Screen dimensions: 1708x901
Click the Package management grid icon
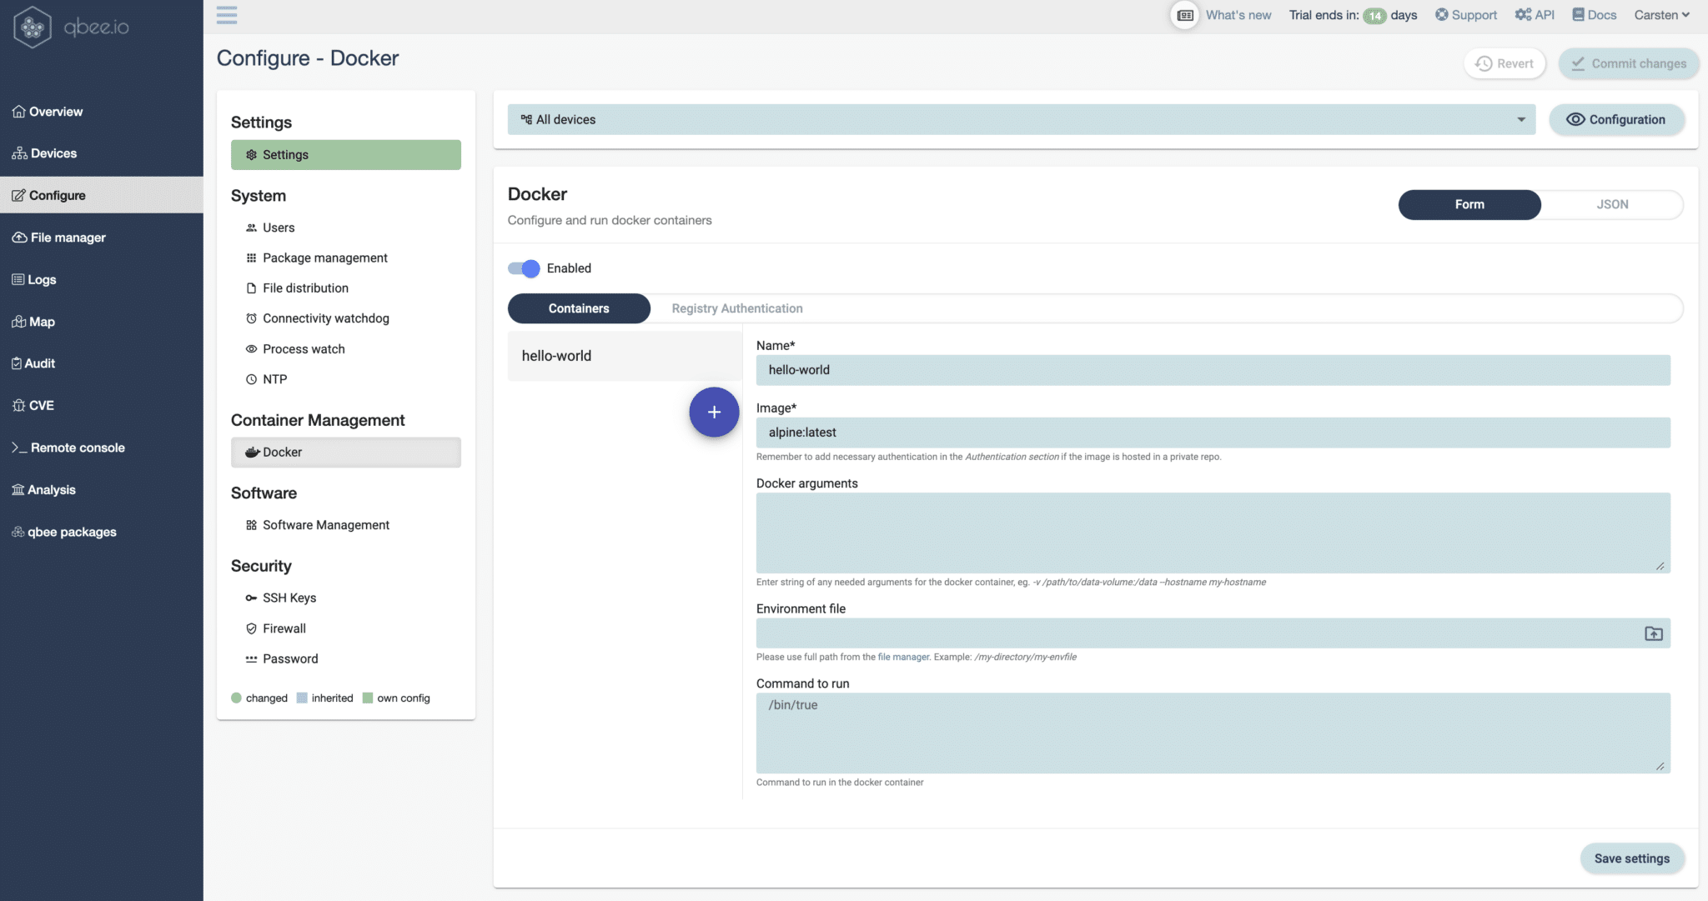tap(251, 258)
